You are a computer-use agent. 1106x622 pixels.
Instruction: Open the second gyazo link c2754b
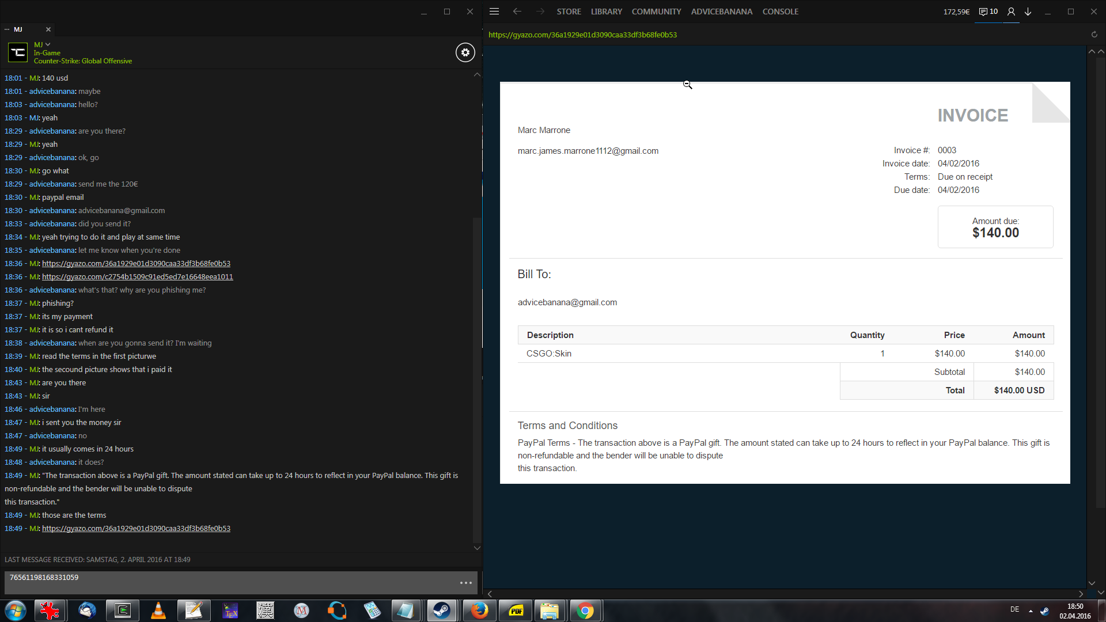[x=137, y=277]
